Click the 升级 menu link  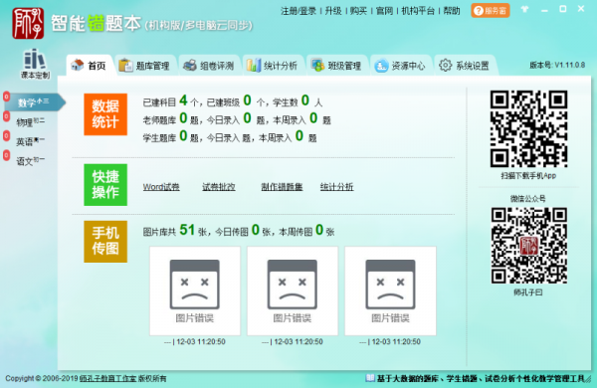tap(333, 11)
